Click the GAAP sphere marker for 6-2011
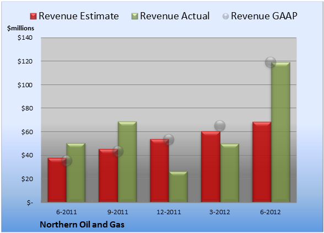Viewport: 324px width, 233px height. pos(67,161)
